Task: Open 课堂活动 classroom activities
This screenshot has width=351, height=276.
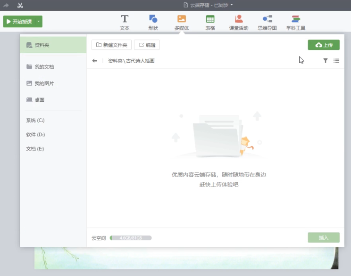Action: coord(239,22)
